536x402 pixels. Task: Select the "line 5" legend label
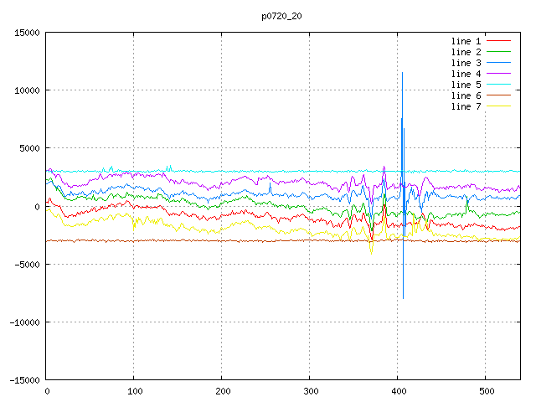pyautogui.click(x=466, y=85)
